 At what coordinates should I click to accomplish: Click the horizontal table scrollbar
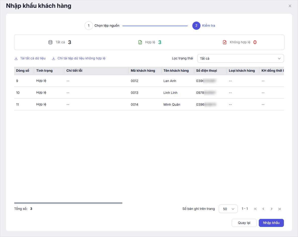[68, 203]
